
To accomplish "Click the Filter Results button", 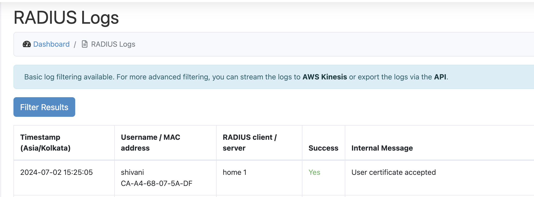I will [44, 107].
